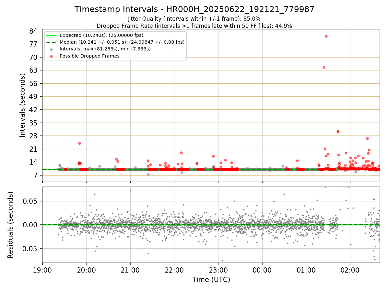Click the 02:00 x-axis tick label
The width and height of the screenshot is (389, 291).
coord(350,270)
